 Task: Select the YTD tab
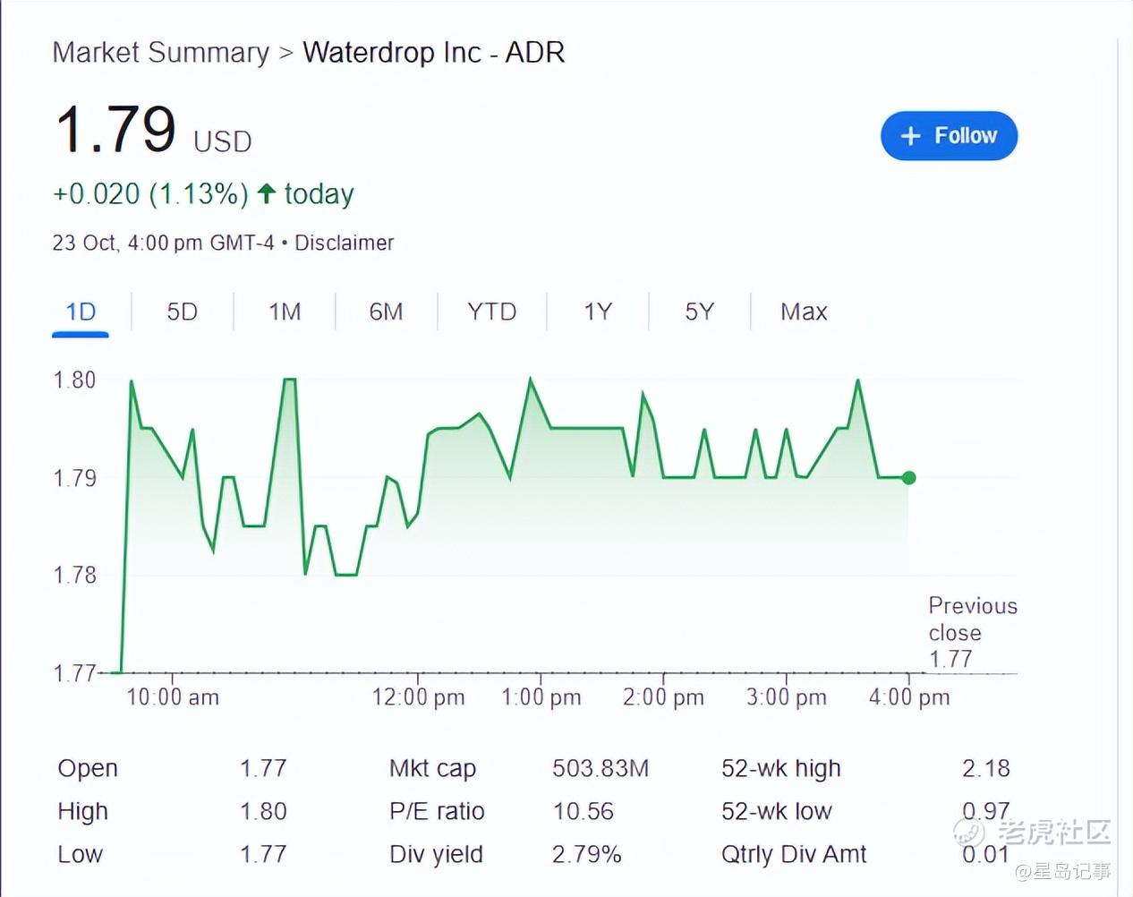[491, 312]
